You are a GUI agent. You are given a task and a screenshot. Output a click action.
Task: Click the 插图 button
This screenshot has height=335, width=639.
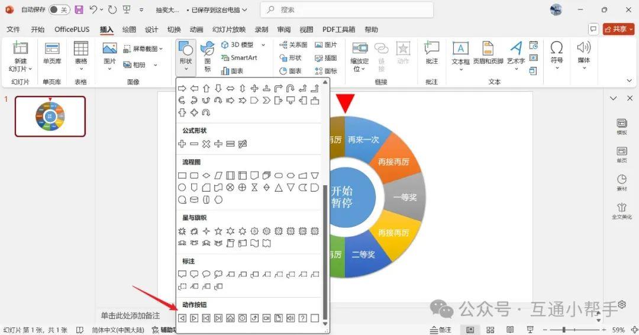pos(326,58)
